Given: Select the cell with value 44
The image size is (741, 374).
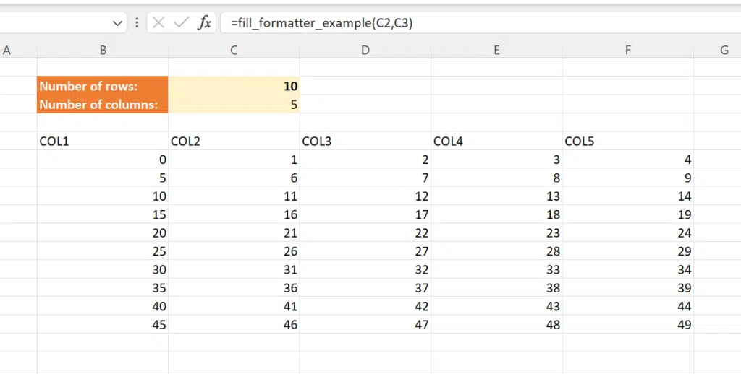Looking at the screenshot, I should pyautogui.click(x=628, y=307).
